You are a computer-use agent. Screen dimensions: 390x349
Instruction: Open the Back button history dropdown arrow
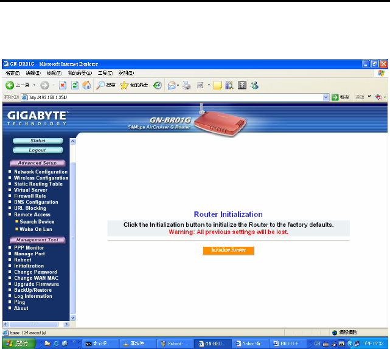[34, 85]
